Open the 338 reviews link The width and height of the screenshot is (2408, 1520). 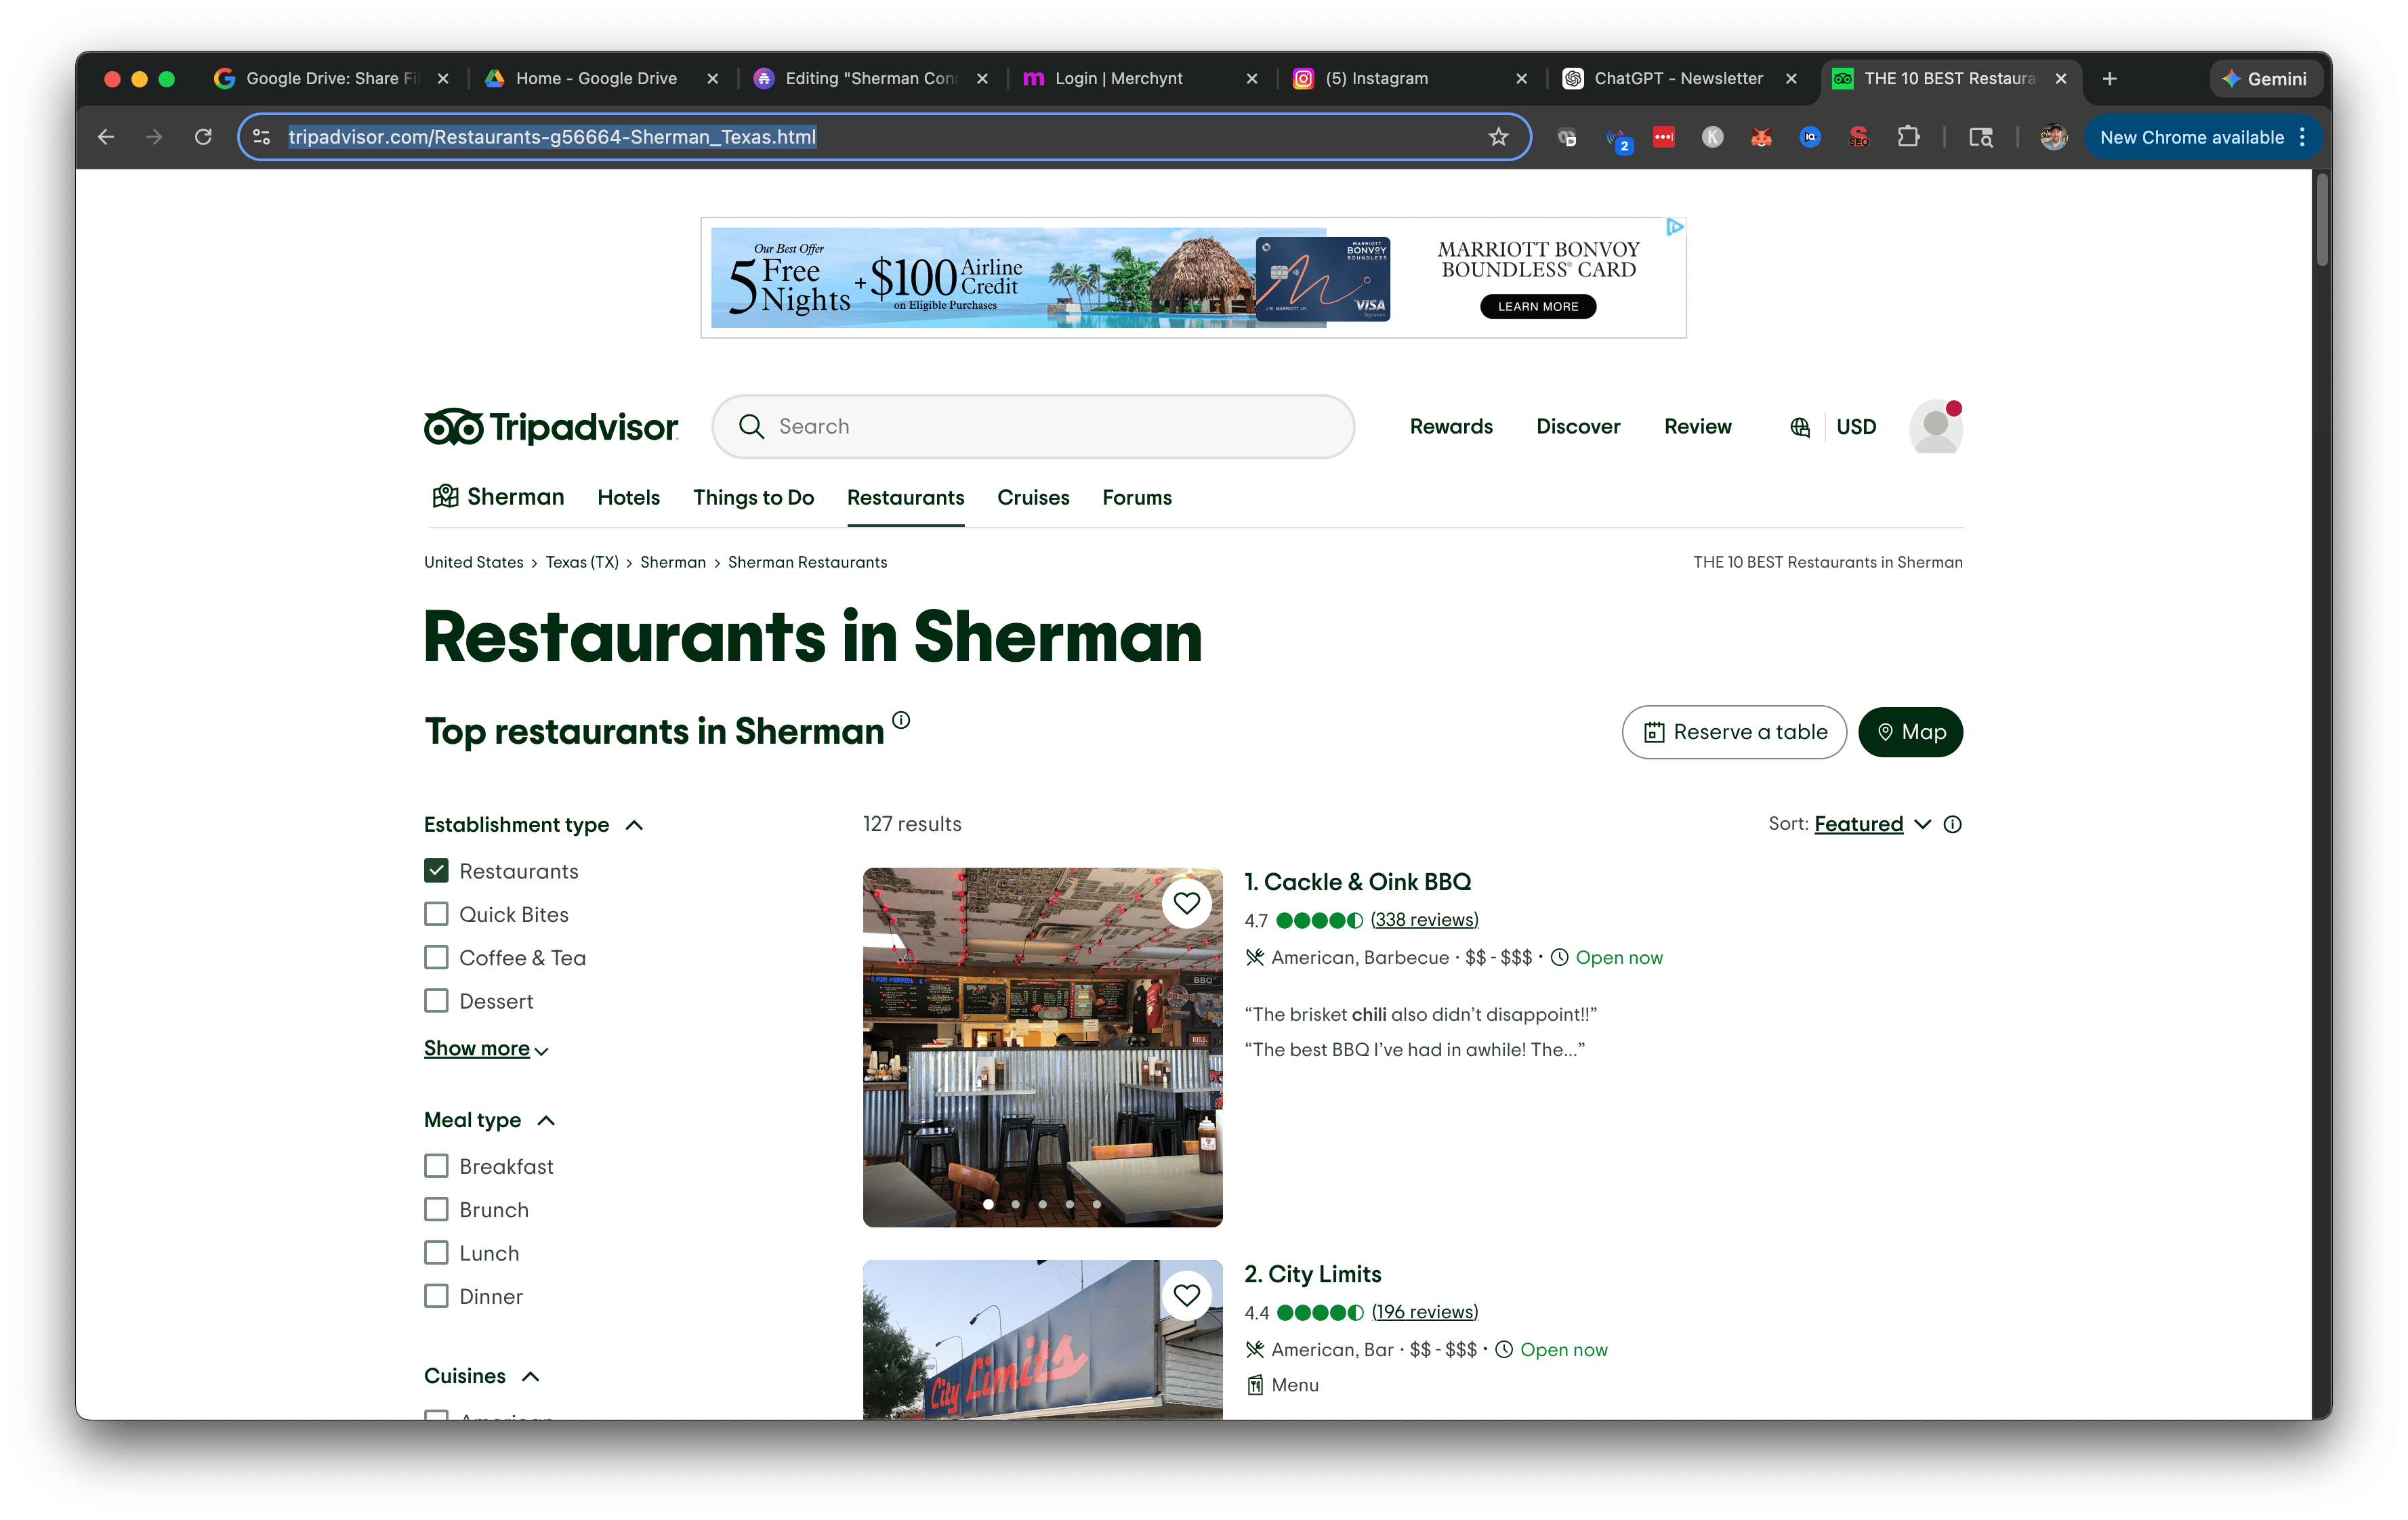coord(1424,920)
